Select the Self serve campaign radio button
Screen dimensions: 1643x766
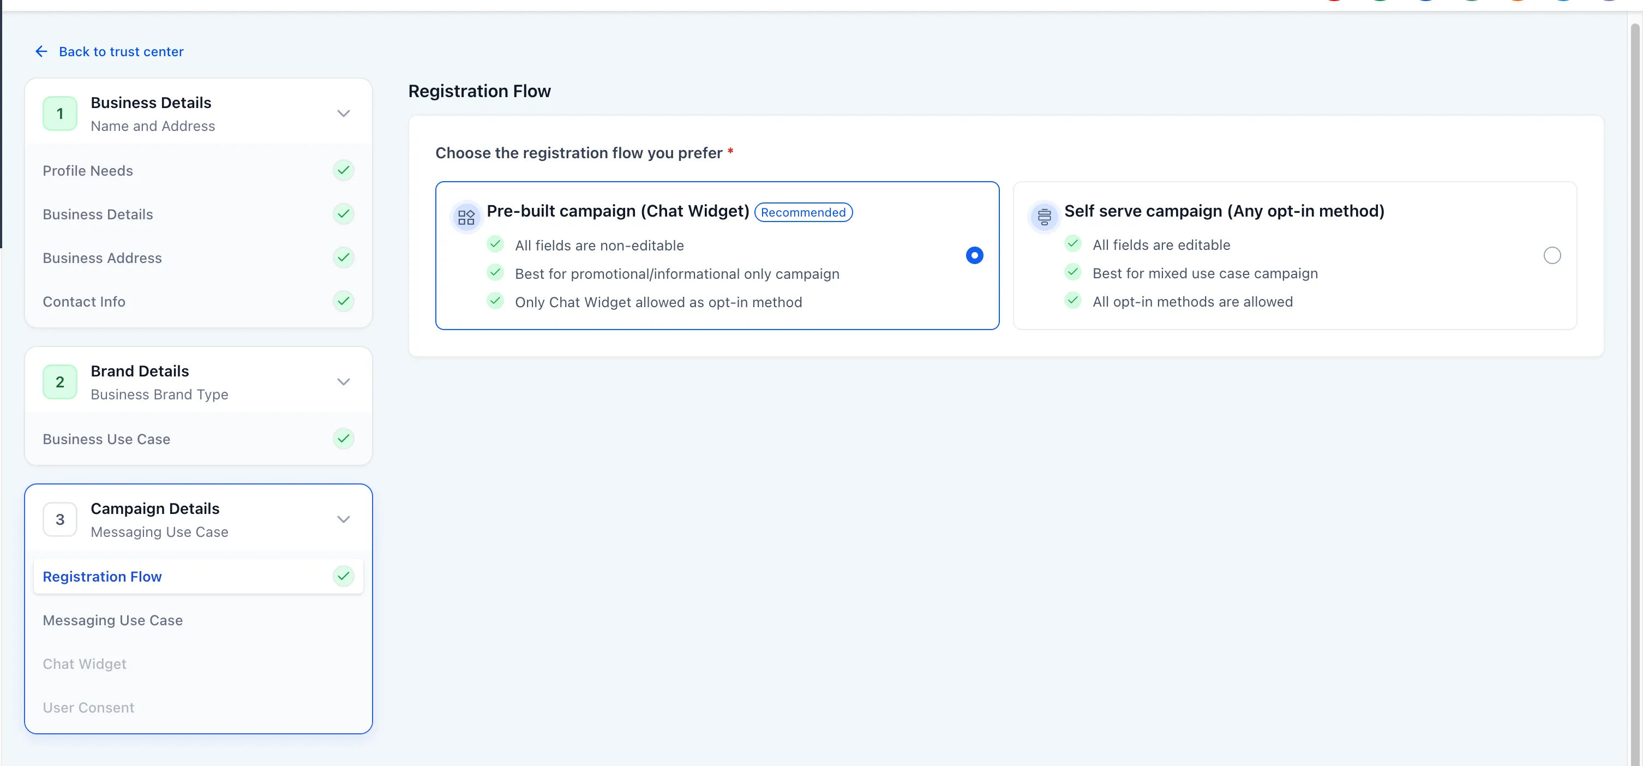(x=1552, y=255)
